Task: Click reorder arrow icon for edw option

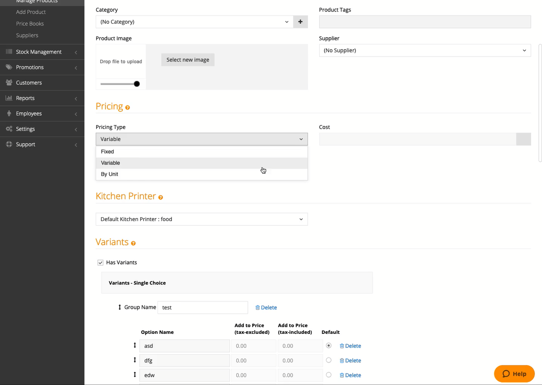Action: pos(135,374)
